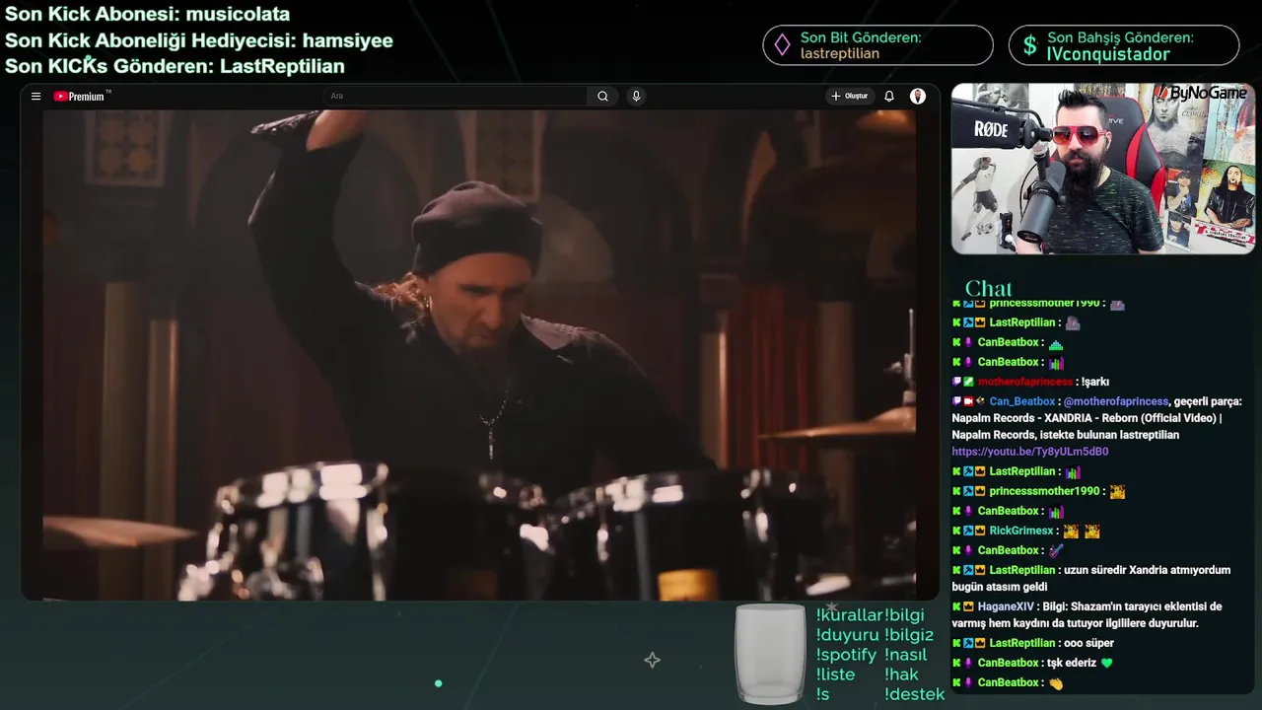This screenshot has height=710, width=1262.
Task: Click the 'ooo süper' chat message
Action: pos(1089,643)
